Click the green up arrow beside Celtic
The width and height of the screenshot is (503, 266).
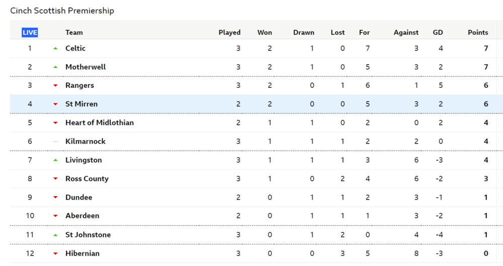[x=55, y=49]
